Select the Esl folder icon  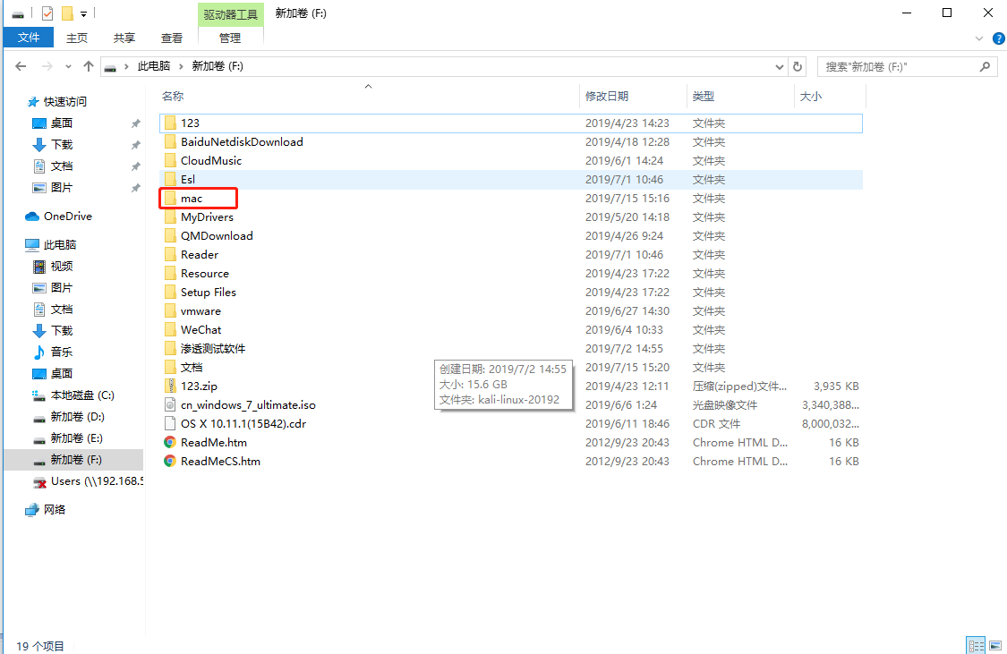coord(170,179)
